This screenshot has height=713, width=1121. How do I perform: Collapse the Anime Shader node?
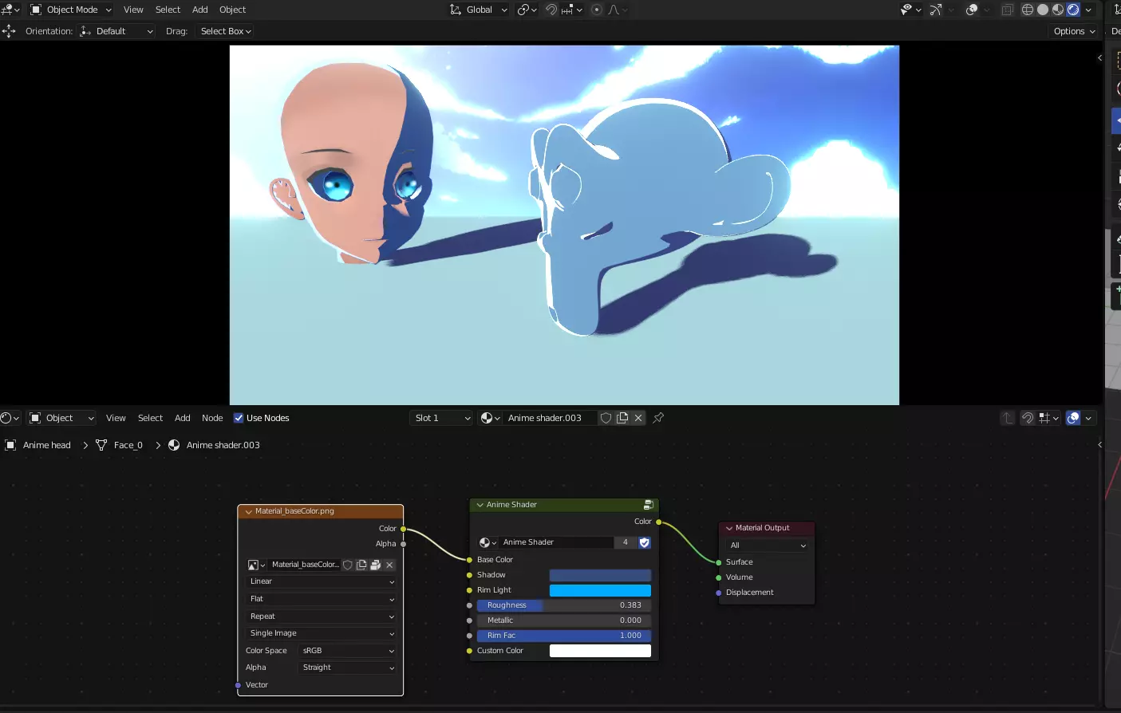[480, 505]
